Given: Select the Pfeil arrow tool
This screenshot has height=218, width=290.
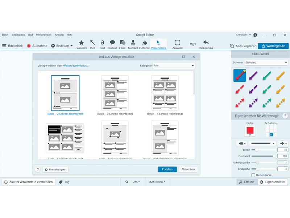Looking at the screenshot, I should [92, 44].
